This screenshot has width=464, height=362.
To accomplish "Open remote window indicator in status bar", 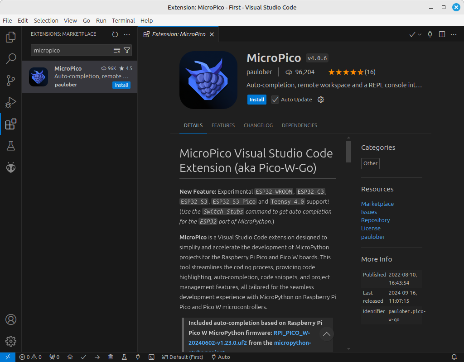I will pos(8,357).
